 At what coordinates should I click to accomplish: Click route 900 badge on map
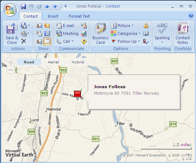click(x=31, y=132)
